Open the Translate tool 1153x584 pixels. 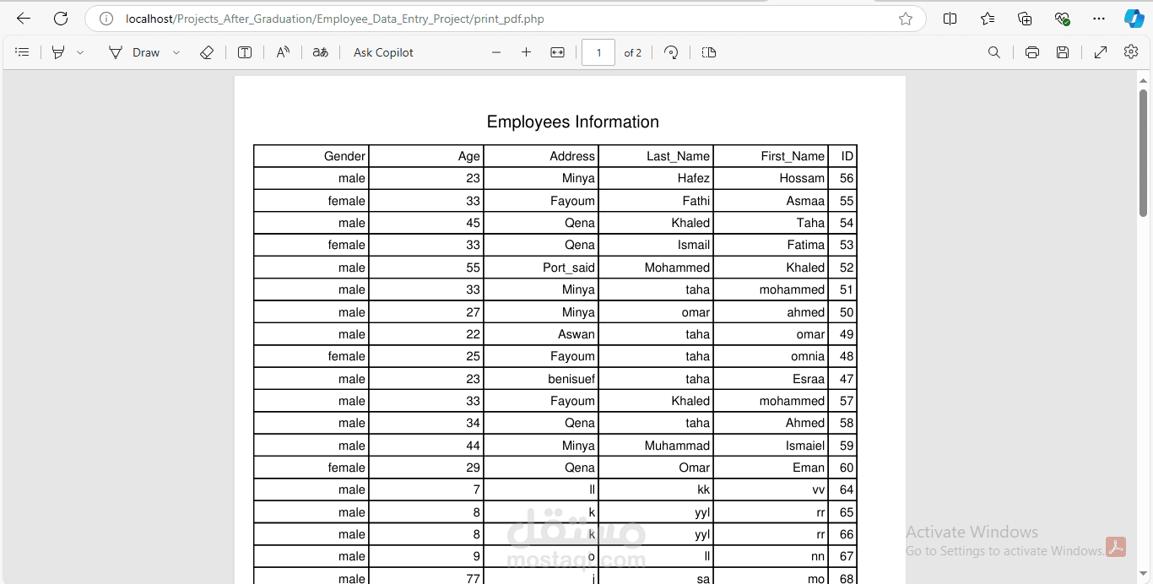(320, 52)
